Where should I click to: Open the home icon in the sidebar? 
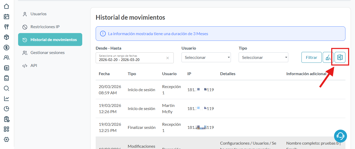tap(6, 6)
